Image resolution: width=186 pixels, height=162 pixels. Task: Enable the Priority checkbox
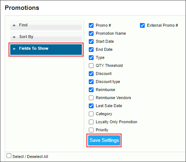(x=91, y=130)
